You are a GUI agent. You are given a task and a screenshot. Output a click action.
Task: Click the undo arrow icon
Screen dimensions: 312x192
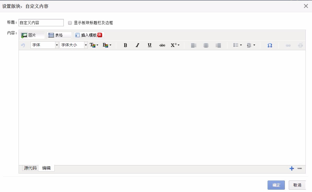23,45
